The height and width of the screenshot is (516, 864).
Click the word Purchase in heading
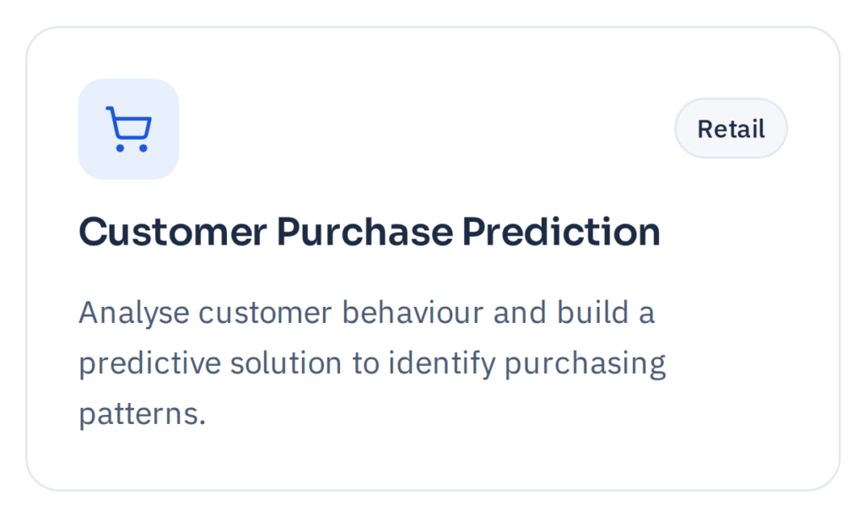tap(364, 231)
